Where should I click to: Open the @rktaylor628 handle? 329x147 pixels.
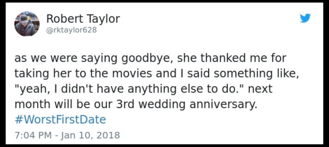71,30
